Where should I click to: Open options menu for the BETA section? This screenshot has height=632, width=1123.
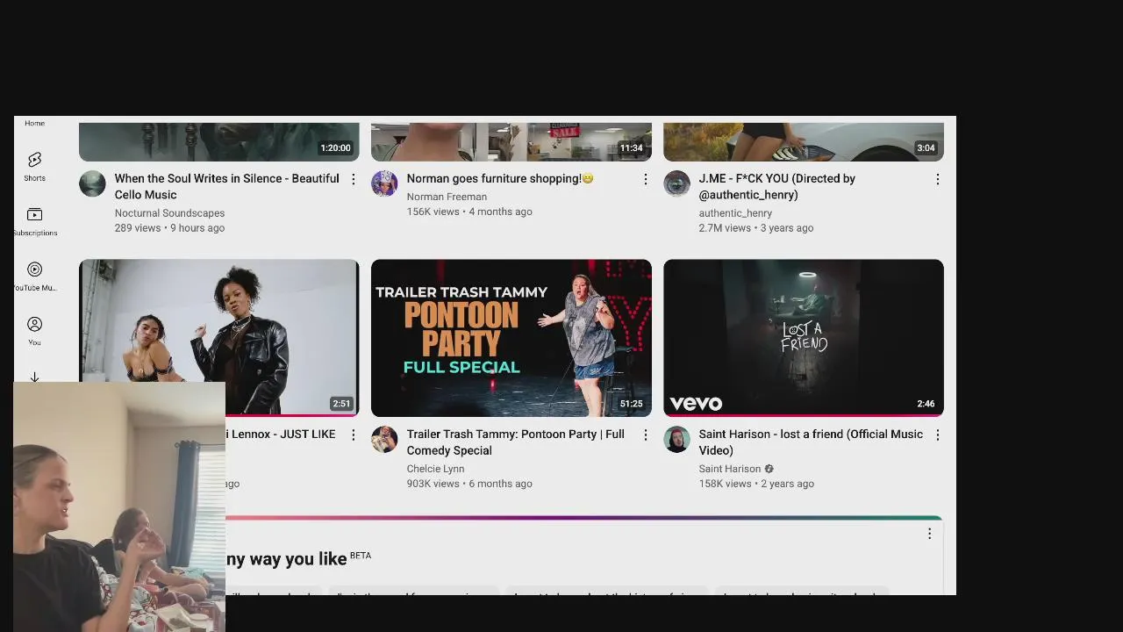click(929, 534)
